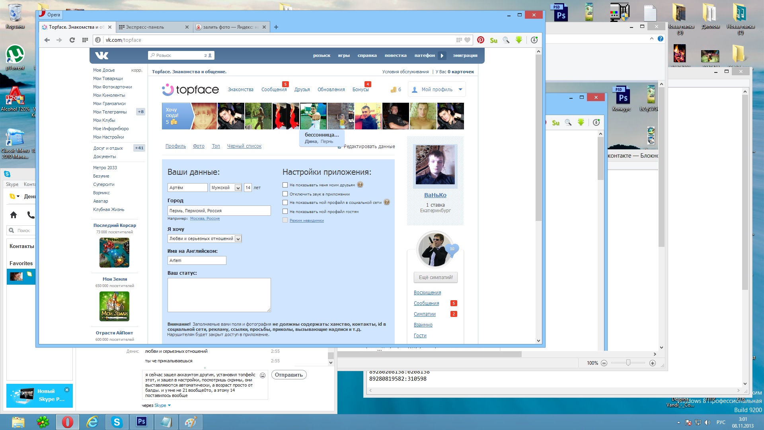Click the magnifier extension icon in Opera toolbar
The image size is (764, 430).
pyautogui.click(x=506, y=40)
